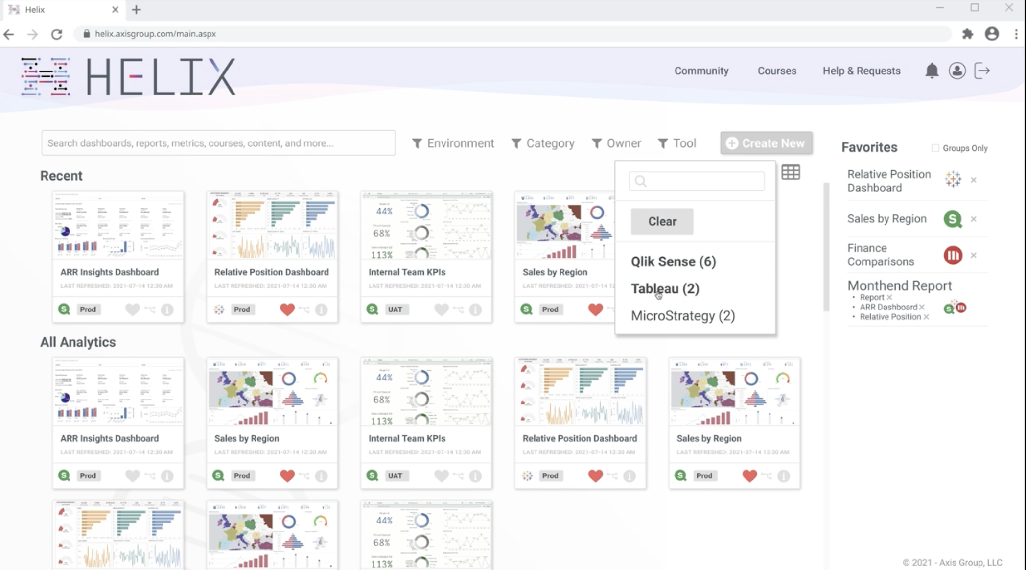
Task: Open the user profile icon
Action: [x=957, y=71]
